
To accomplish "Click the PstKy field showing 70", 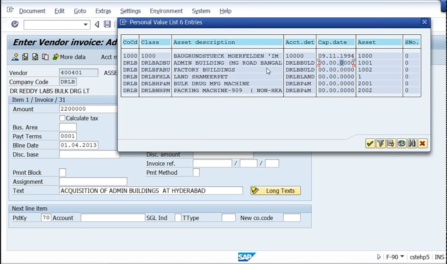I will tap(46, 218).
